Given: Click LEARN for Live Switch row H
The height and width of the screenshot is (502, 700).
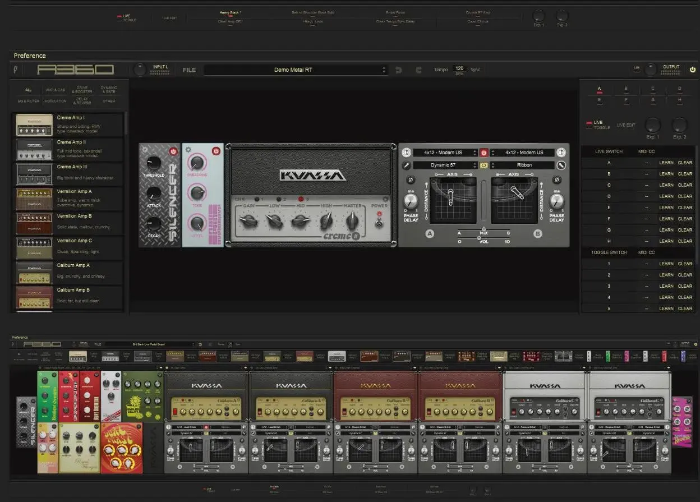Looking at the screenshot, I should click(666, 241).
